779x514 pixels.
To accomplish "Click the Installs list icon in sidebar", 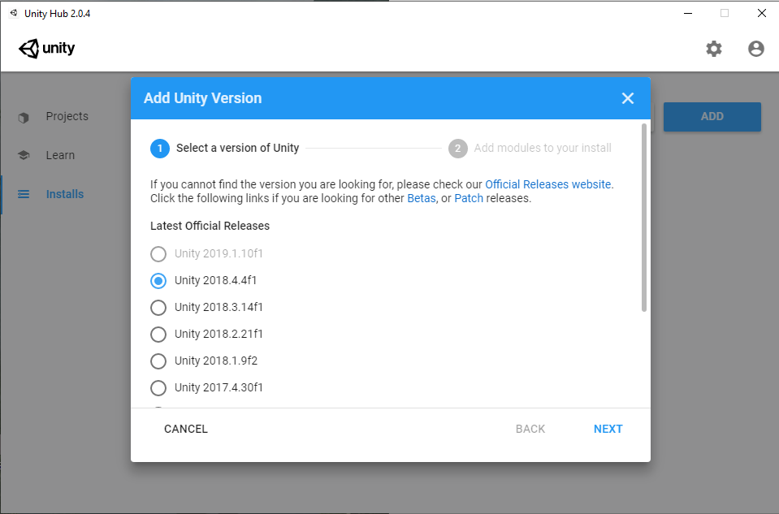I will pos(24,194).
